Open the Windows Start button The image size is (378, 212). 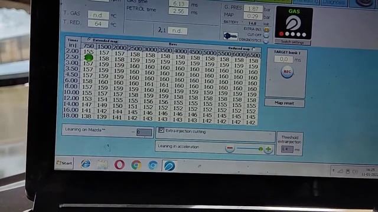pos(64,163)
